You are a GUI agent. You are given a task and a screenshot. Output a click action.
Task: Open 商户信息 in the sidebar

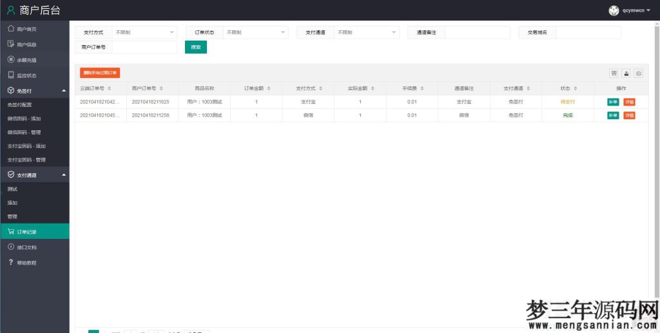pos(35,44)
